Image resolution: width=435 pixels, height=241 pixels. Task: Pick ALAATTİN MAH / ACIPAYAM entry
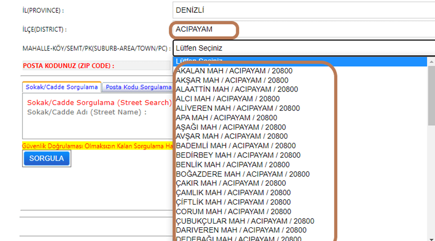(237, 89)
